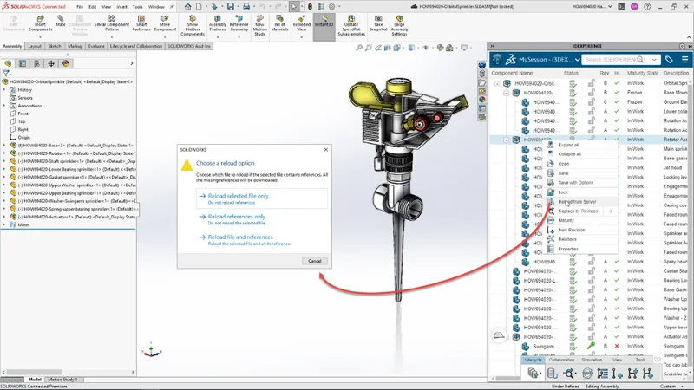Click Cancel in the reload dialog
694x390 pixels.
314,261
